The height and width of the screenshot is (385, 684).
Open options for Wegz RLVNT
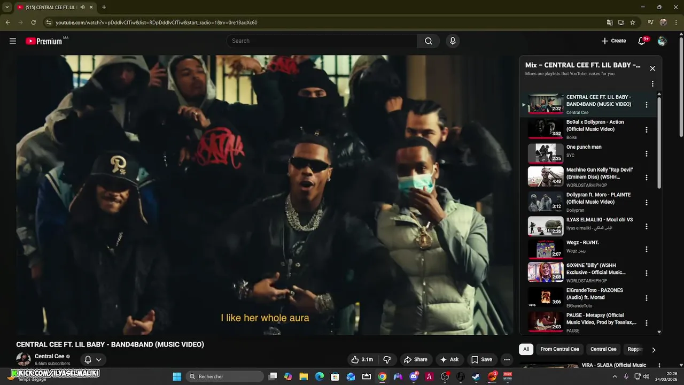[647, 249]
